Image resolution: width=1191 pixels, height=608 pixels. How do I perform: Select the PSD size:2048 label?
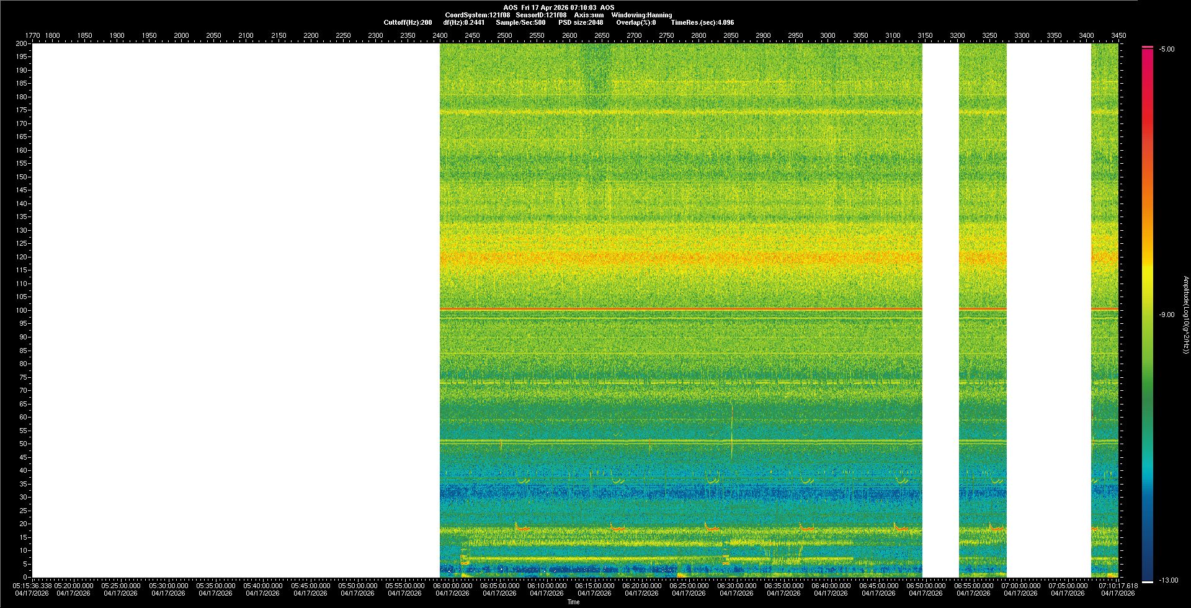(x=580, y=22)
